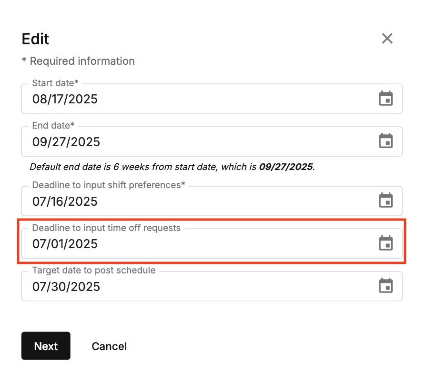Cancel the edit dialog
The height and width of the screenshot is (382, 426).
pos(109,346)
